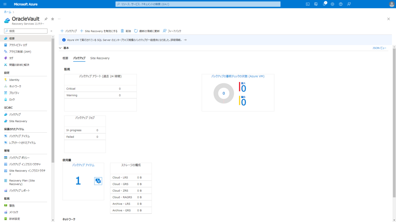Open the Azure portal hamburger menu

[x=5, y=4]
